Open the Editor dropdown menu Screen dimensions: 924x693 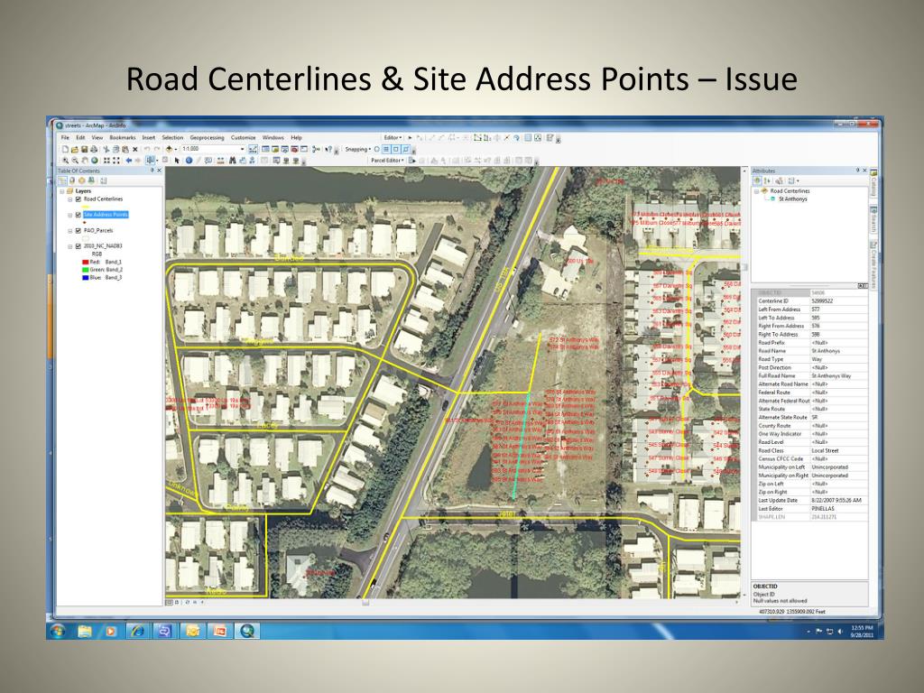coord(393,138)
